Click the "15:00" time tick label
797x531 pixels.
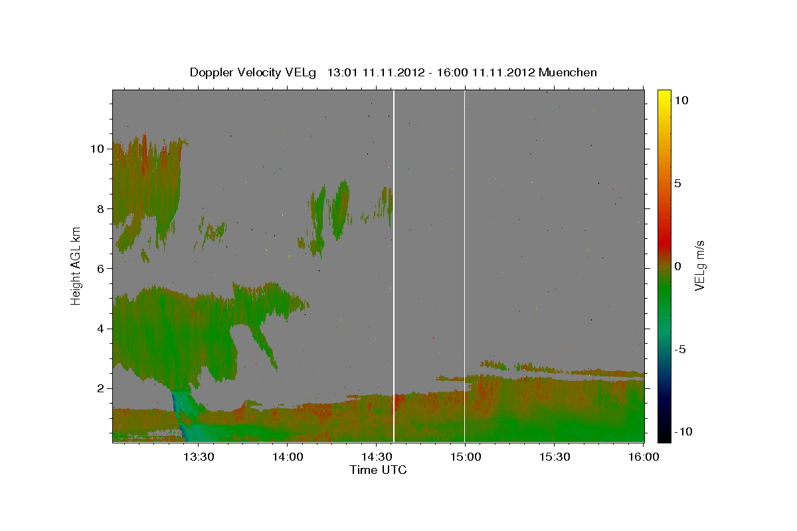pyautogui.click(x=465, y=457)
